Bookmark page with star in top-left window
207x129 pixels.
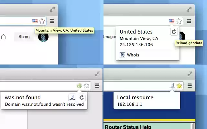42,21
